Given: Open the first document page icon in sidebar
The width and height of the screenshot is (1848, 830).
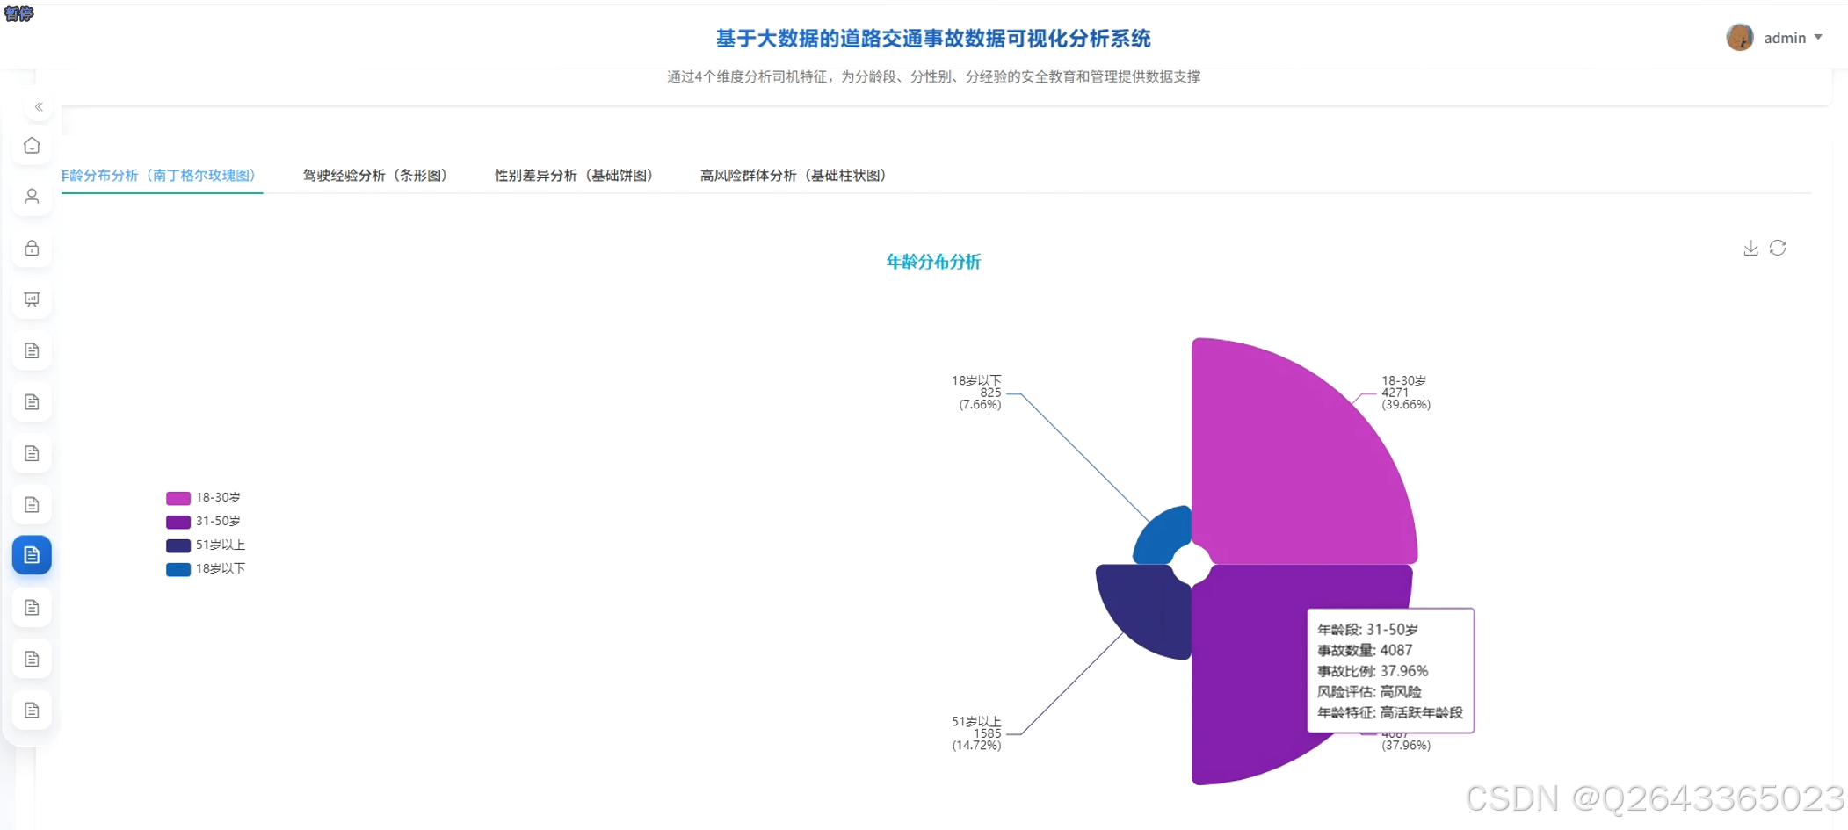Looking at the screenshot, I should [x=32, y=350].
